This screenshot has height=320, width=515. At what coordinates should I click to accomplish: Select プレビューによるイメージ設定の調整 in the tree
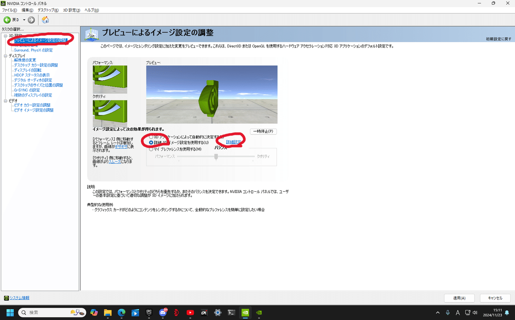pyautogui.click(x=40, y=40)
